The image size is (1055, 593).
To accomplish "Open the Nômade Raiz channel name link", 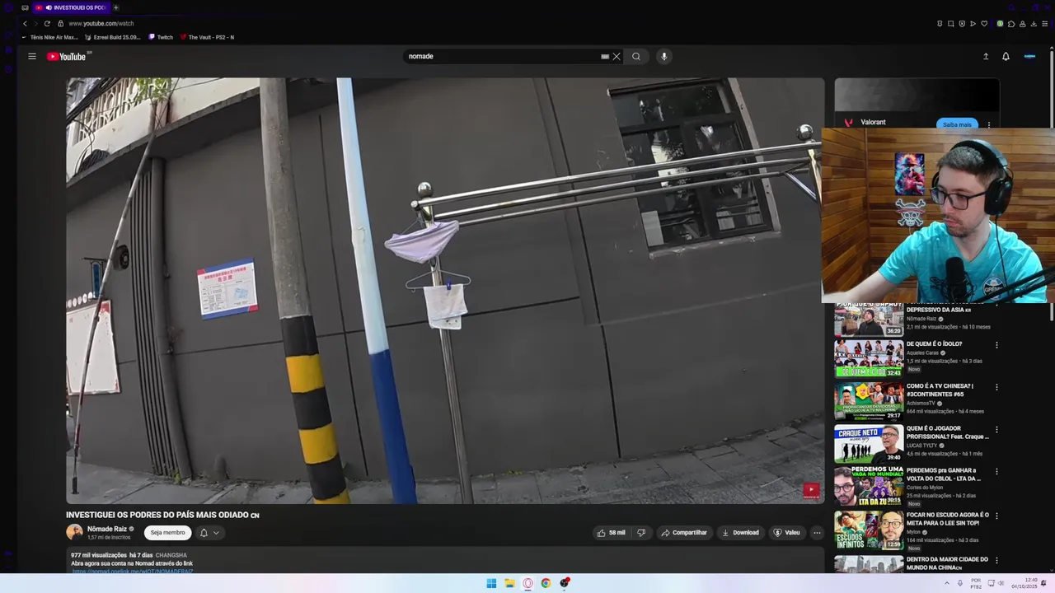I will [107, 529].
